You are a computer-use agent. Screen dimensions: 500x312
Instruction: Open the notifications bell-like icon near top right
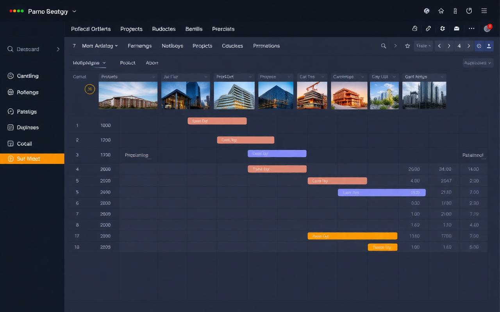[x=414, y=28]
